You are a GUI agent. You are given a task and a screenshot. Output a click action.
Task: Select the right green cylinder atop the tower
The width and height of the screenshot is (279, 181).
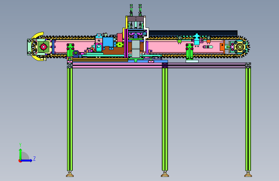point(140,10)
